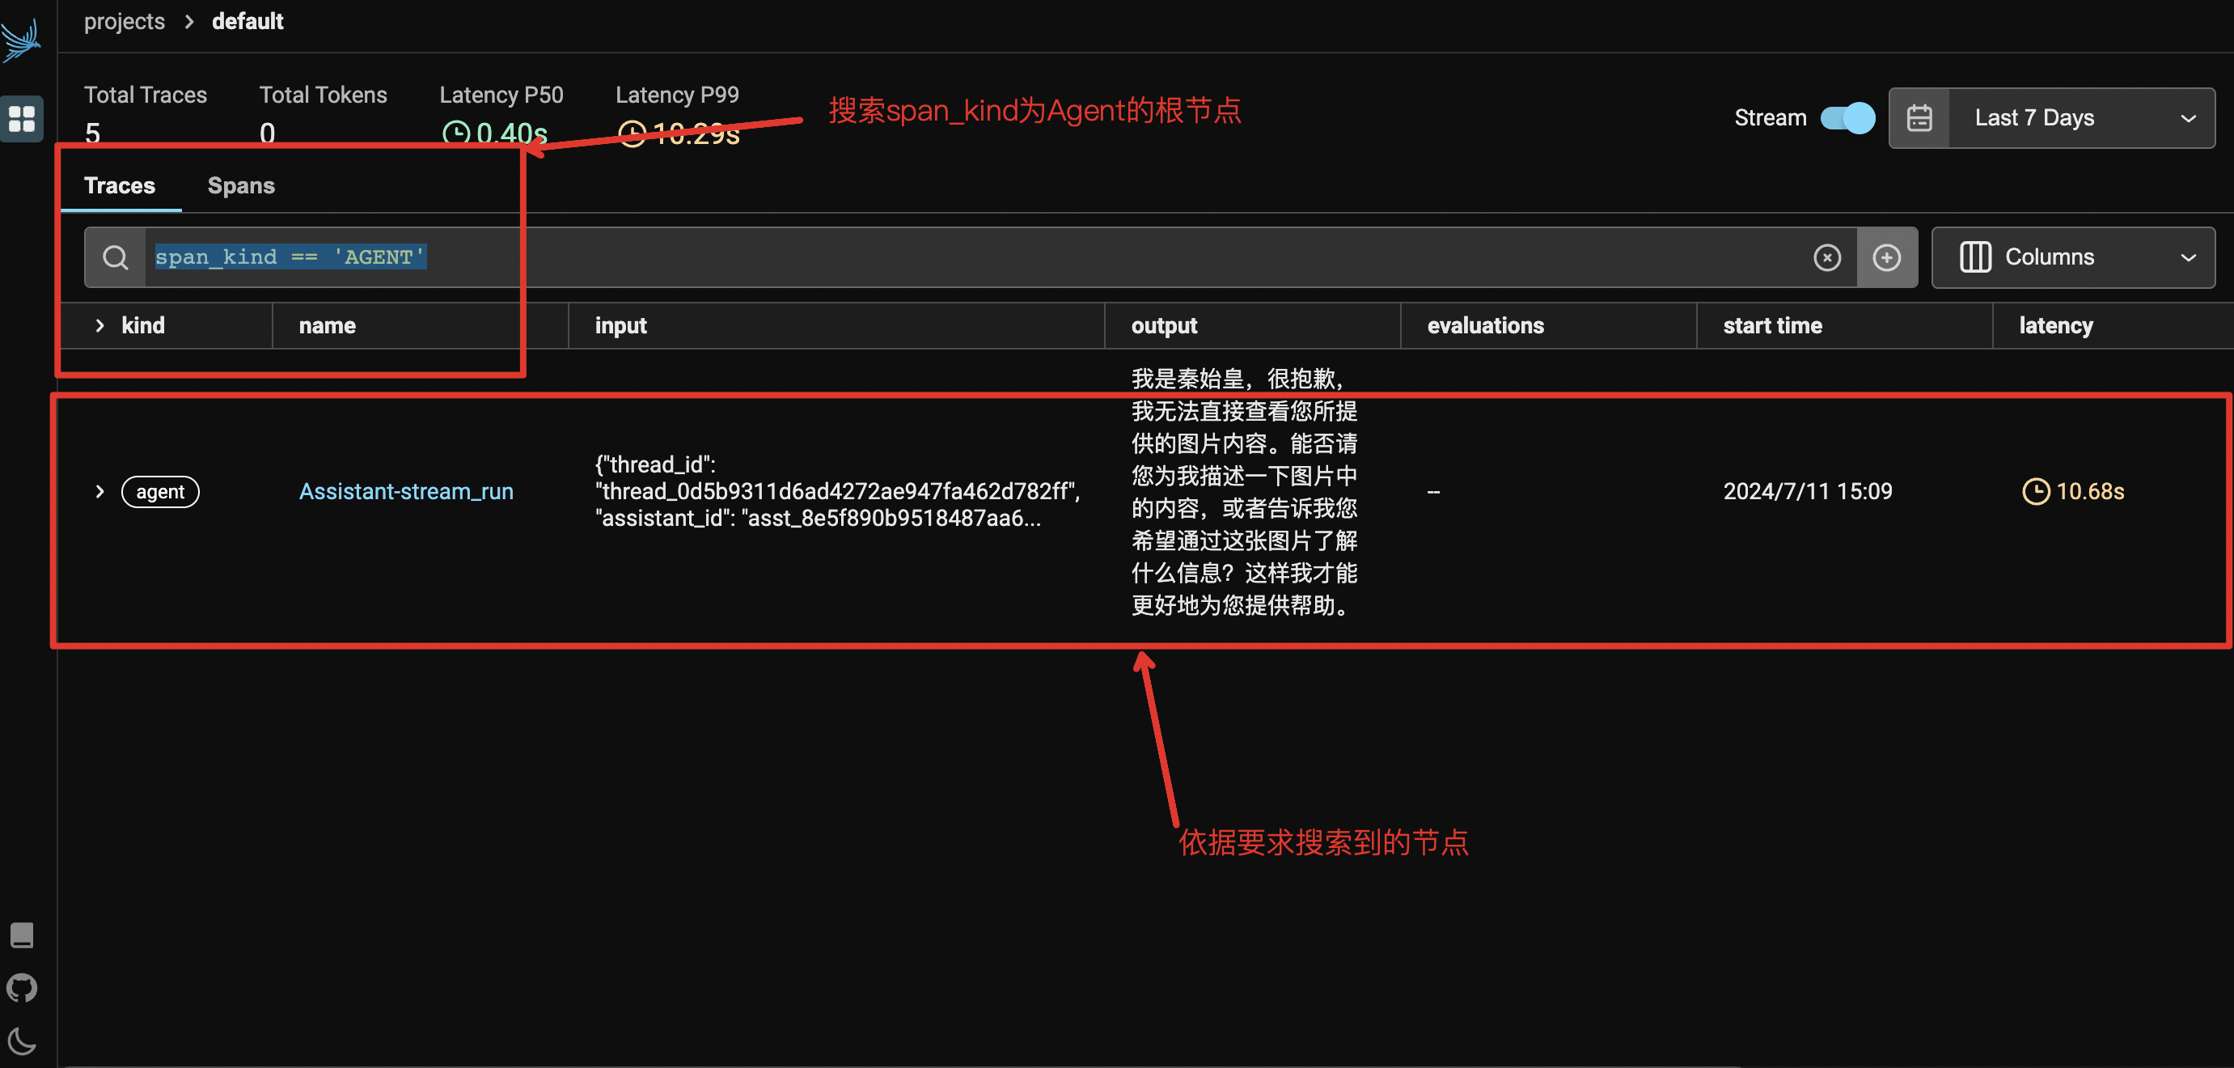Click the search/filter icon in traces

pos(116,256)
